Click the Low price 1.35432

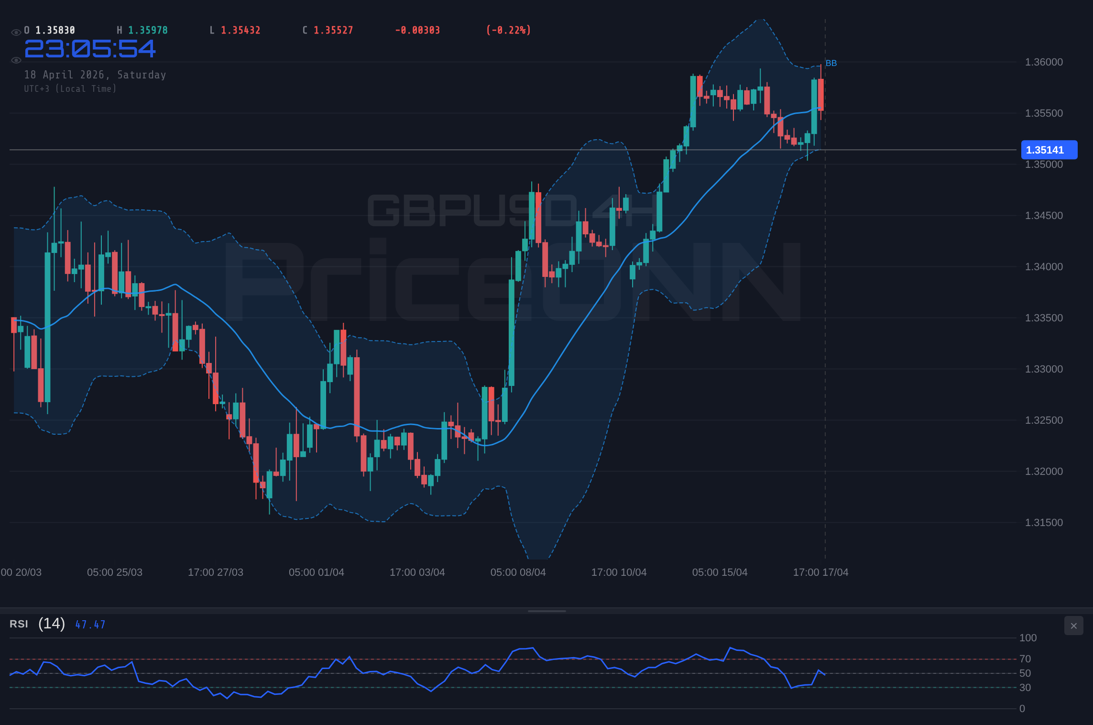pyautogui.click(x=240, y=30)
